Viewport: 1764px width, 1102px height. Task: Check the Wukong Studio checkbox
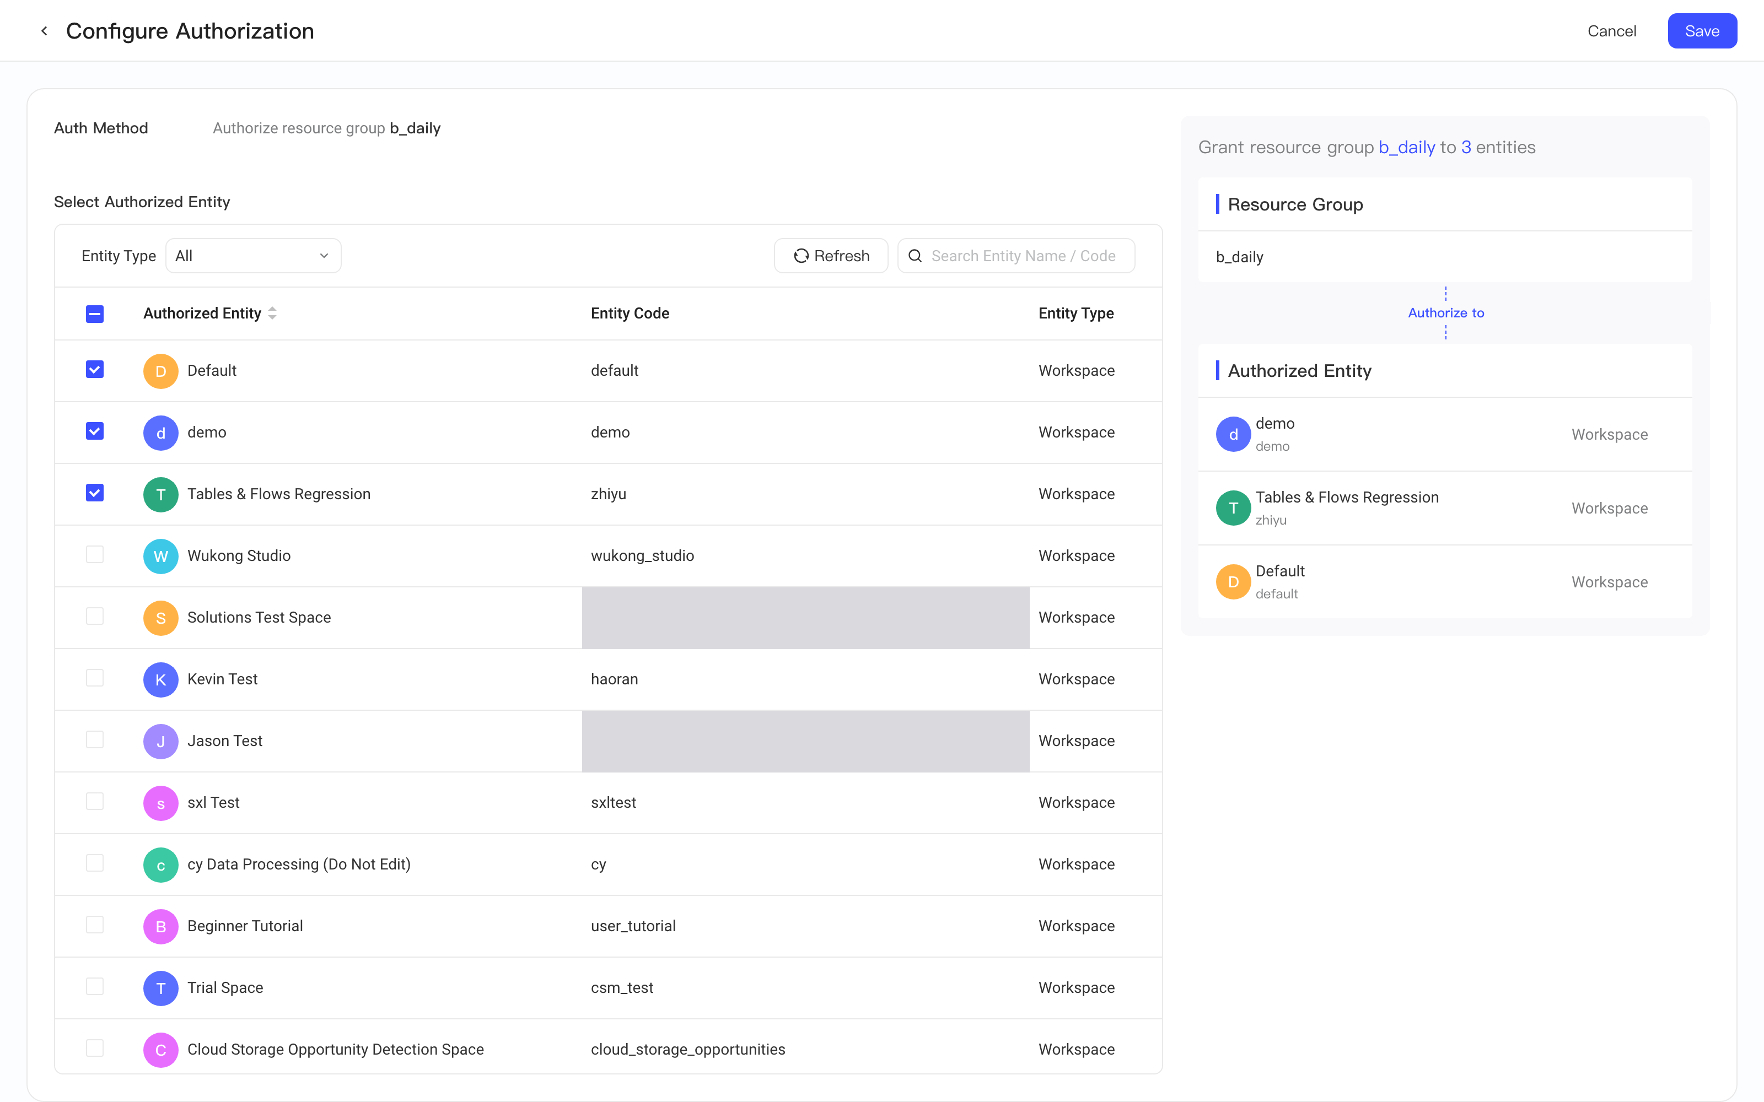pyautogui.click(x=95, y=555)
